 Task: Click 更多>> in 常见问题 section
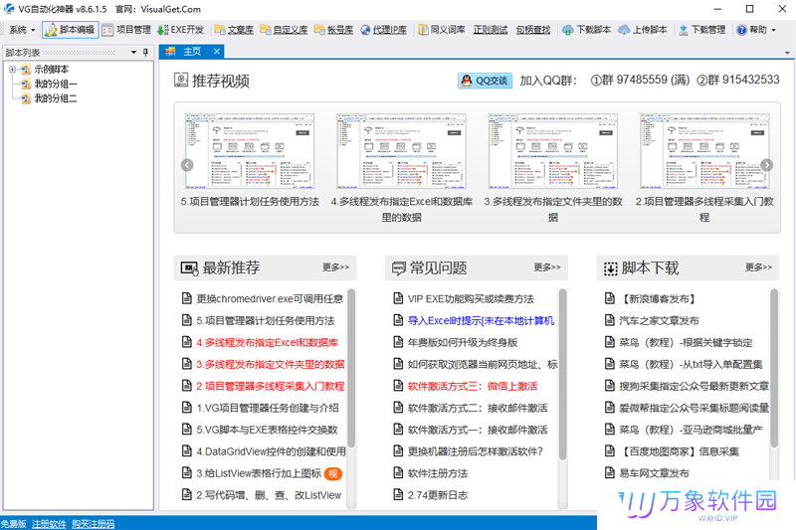[x=547, y=267]
